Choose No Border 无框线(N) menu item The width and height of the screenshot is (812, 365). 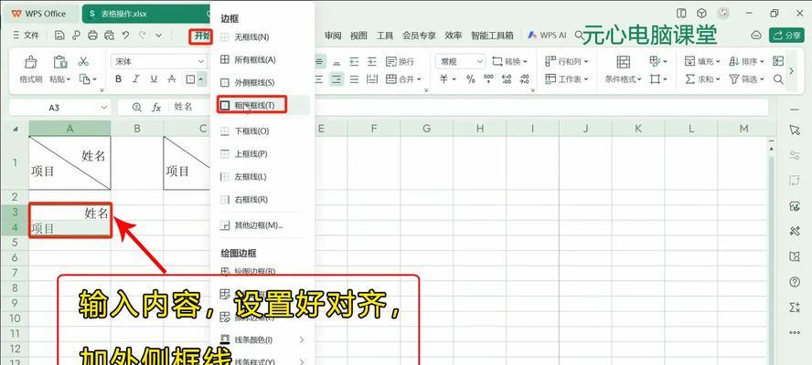tap(262, 37)
